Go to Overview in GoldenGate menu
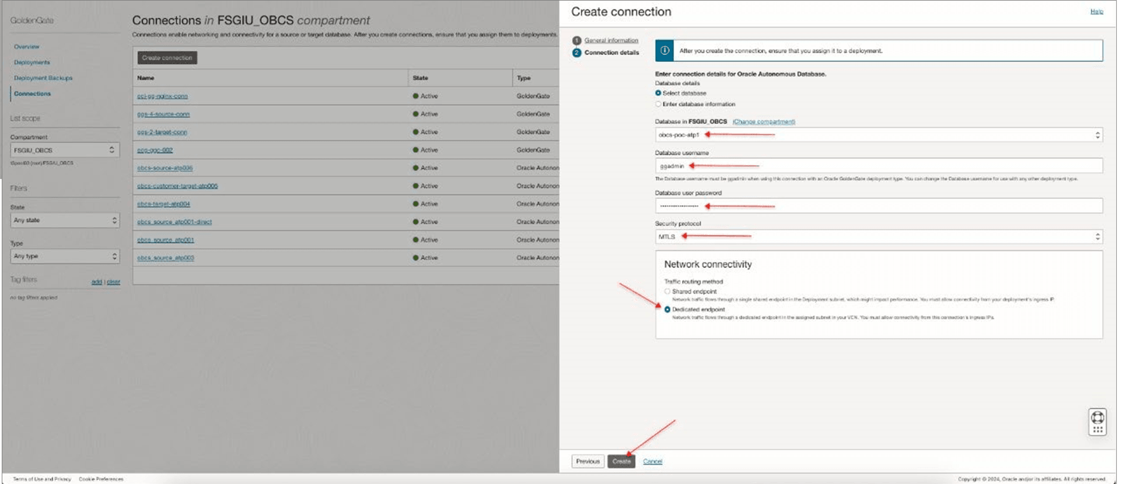This screenshot has width=1126, height=484. click(27, 47)
